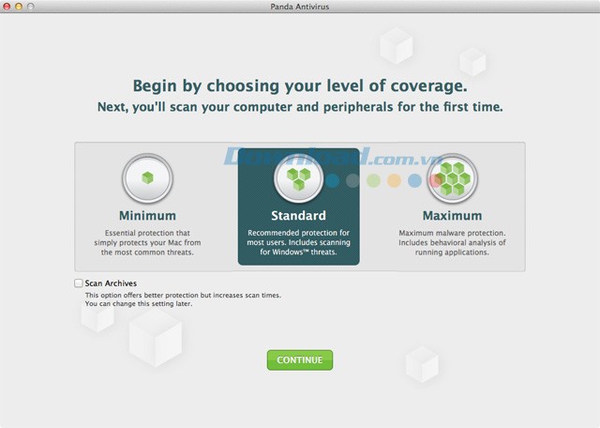This screenshot has width=600, height=428.
Task: Click the "Scan Archives" label text
Action: [111, 283]
